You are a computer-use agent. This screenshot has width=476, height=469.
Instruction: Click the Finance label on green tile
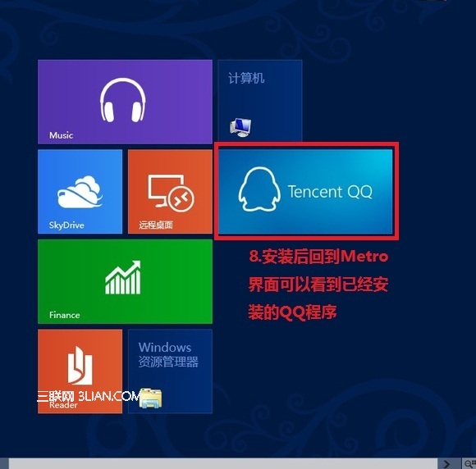65,315
